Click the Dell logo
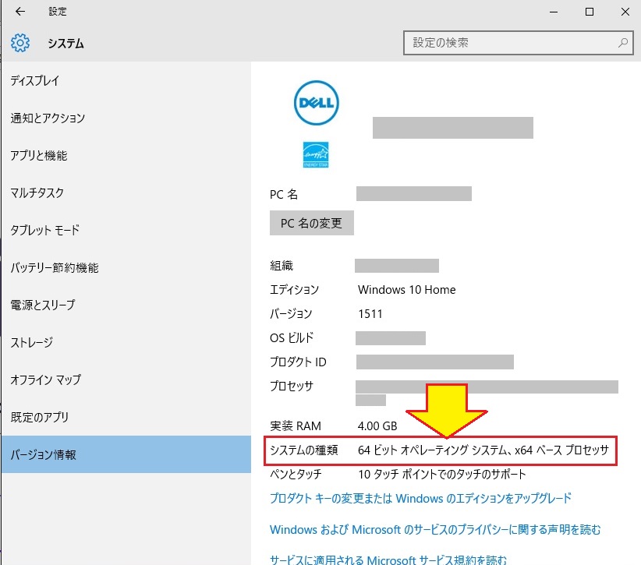Image resolution: width=641 pixels, height=565 pixels. [x=316, y=103]
